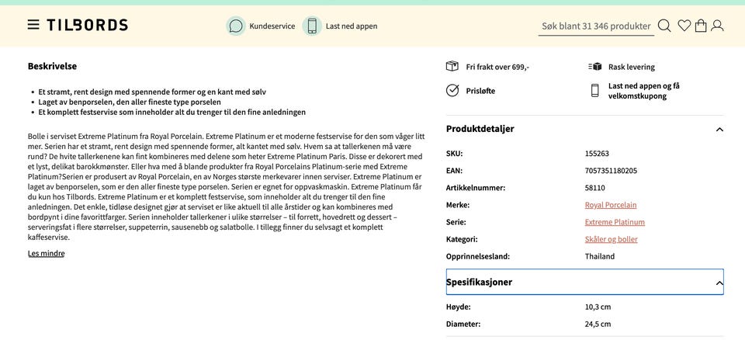Click the Prisløfte checkmark icon
The image size is (745, 340).
[452, 90]
